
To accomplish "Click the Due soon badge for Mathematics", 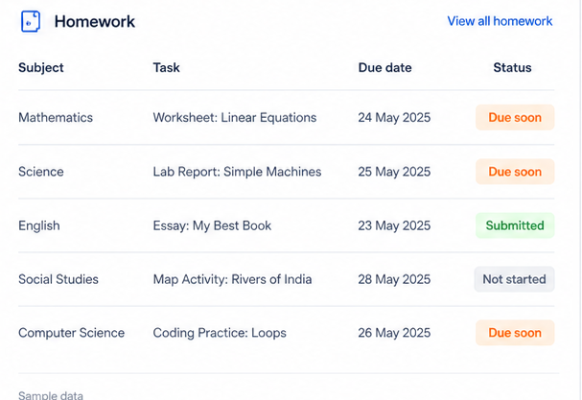I will tap(515, 117).
